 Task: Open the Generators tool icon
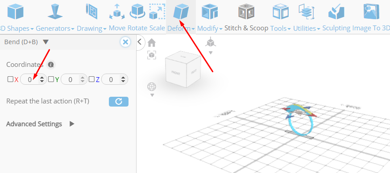[x=55, y=12]
